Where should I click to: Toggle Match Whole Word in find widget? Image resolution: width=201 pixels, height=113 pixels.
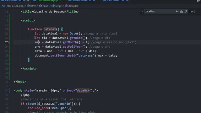click(181, 11)
